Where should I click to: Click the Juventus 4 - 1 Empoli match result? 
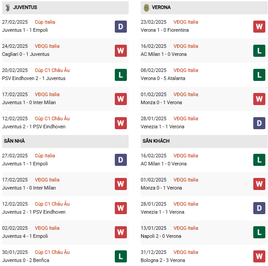25,236
